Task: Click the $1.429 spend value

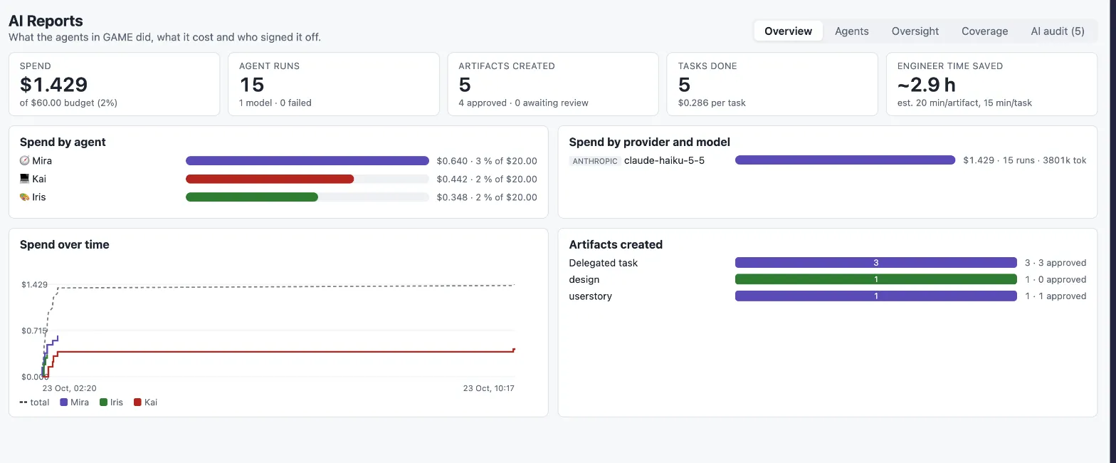Action: [53, 85]
